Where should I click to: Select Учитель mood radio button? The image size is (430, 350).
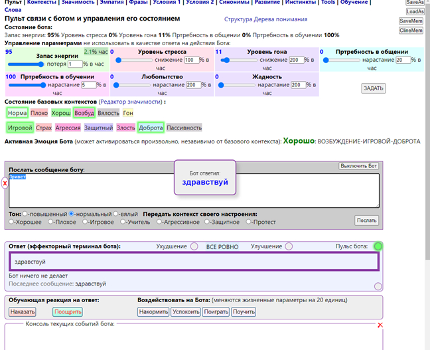point(123,222)
